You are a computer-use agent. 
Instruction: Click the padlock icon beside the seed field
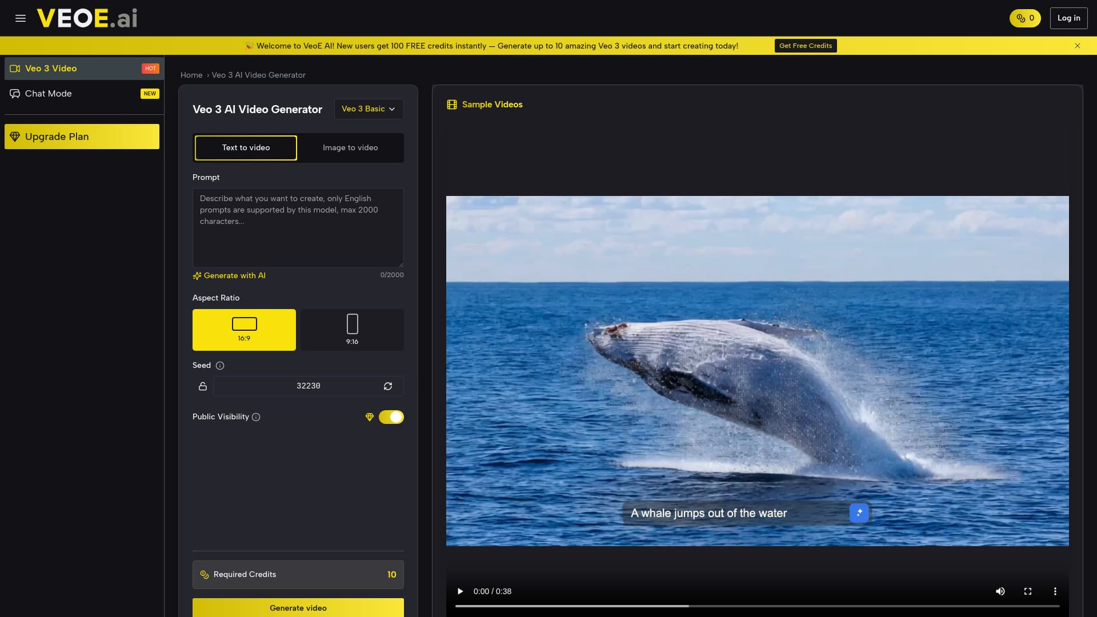203,386
